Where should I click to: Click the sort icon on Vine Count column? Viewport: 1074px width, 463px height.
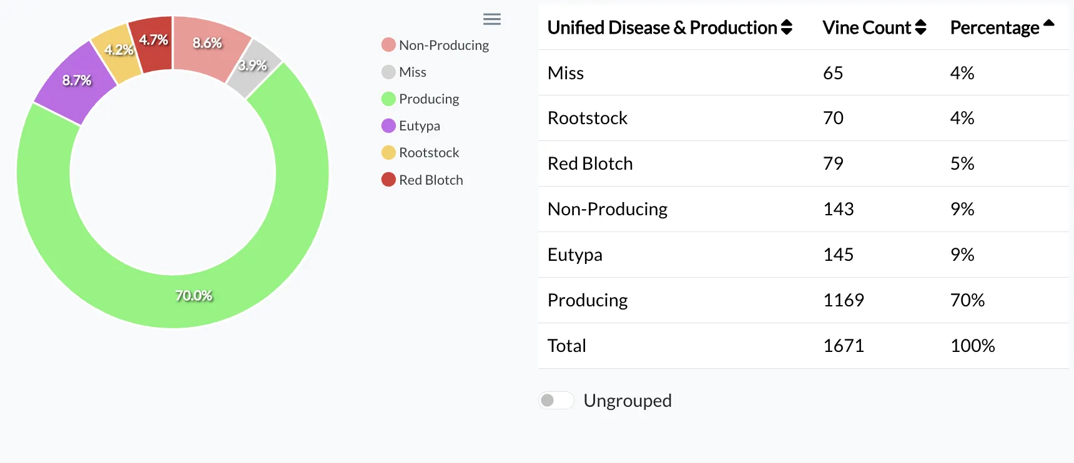[920, 27]
